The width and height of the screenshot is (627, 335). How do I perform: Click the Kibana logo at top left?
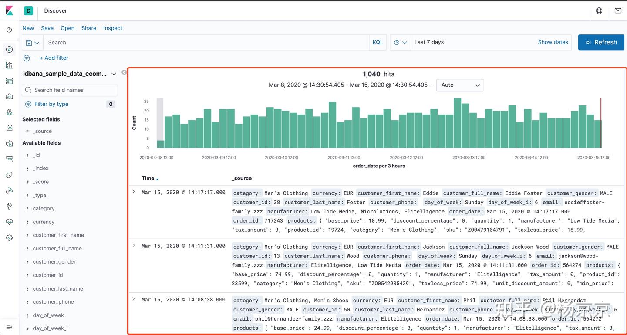9,11
